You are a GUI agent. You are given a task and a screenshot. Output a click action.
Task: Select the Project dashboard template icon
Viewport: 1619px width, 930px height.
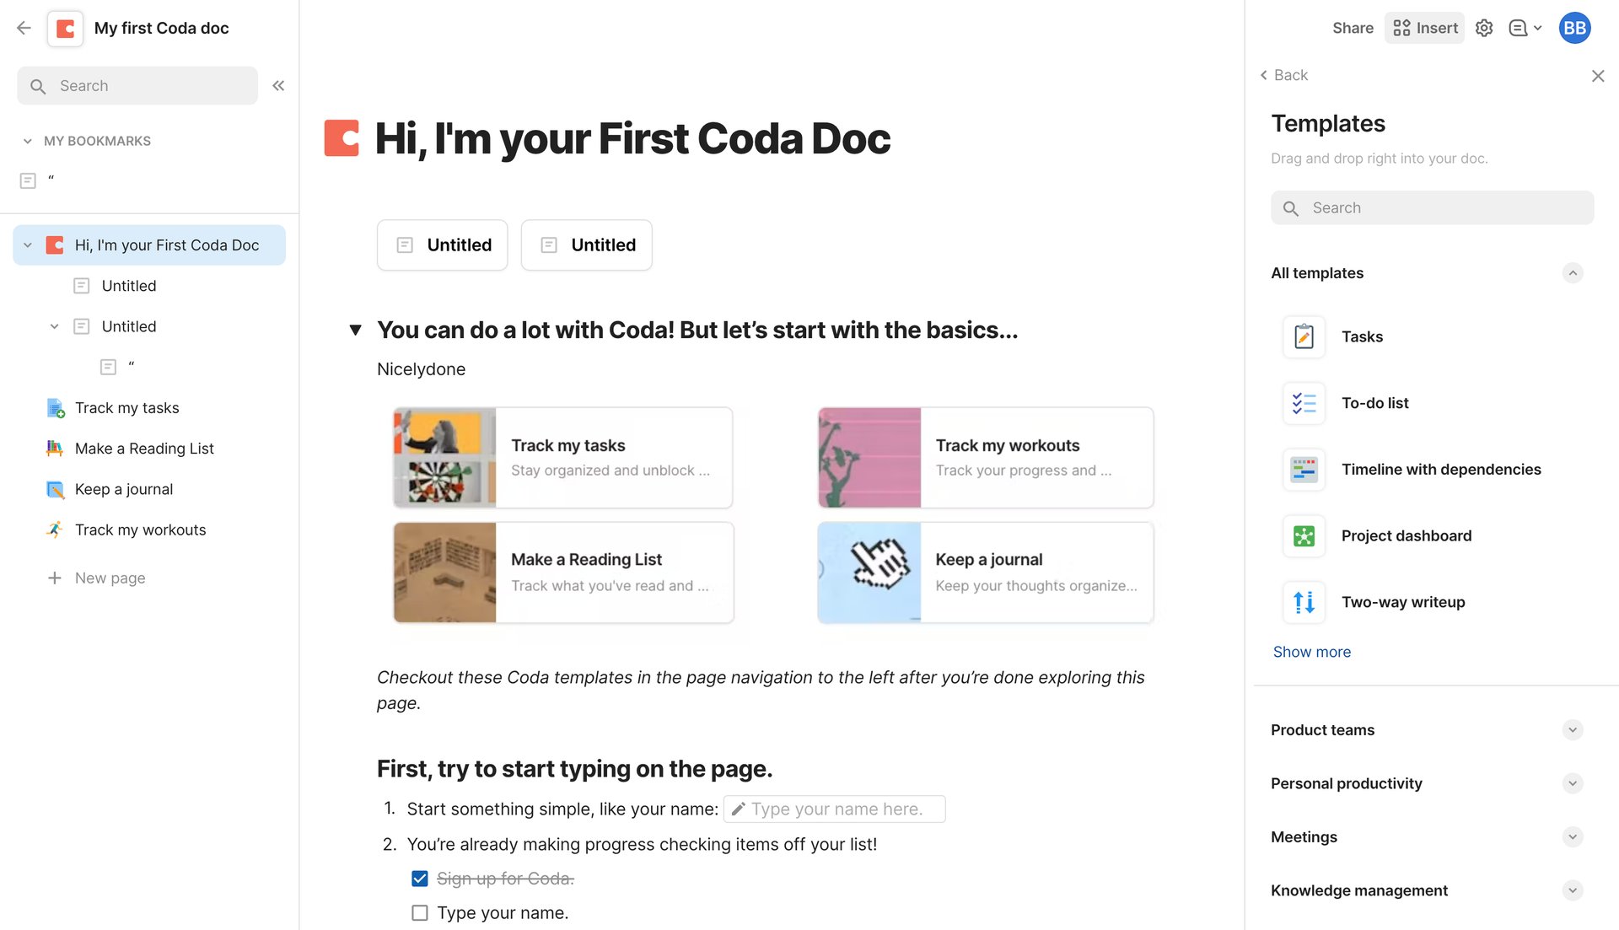click(1304, 535)
